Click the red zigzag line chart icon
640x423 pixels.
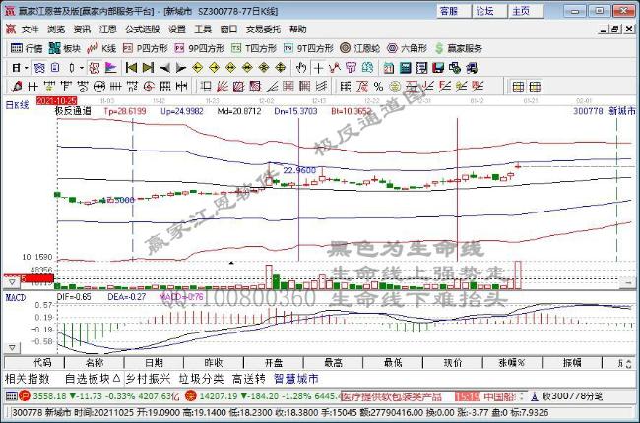pyautogui.click(x=335, y=67)
